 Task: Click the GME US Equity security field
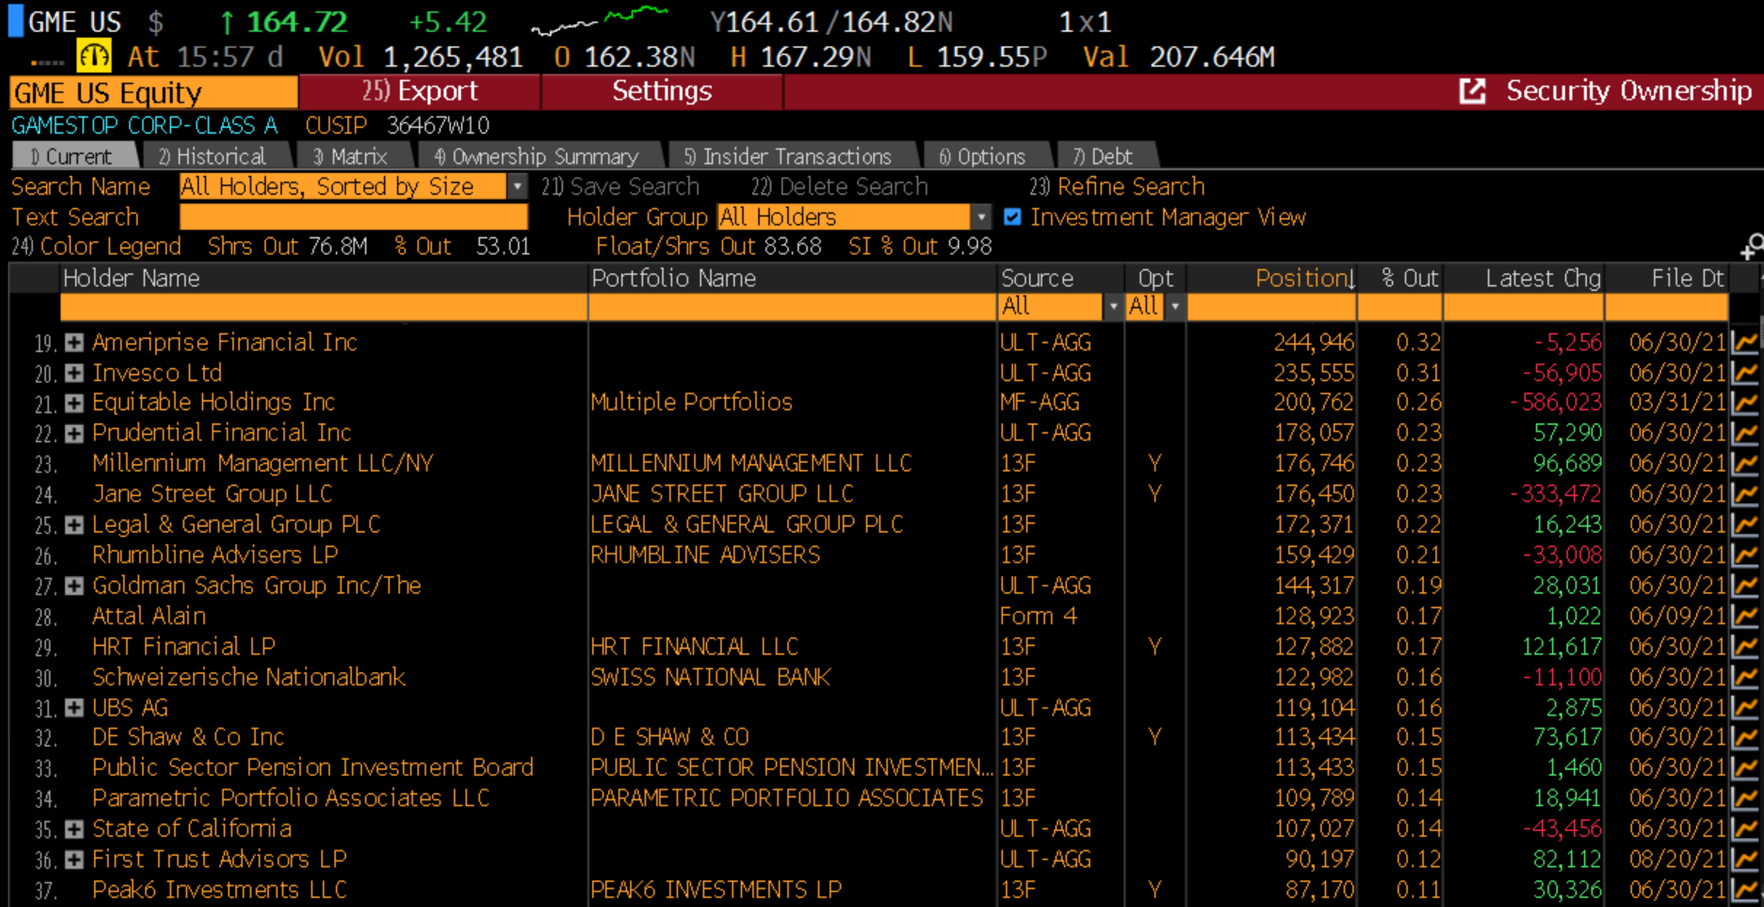[x=153, y=93]
